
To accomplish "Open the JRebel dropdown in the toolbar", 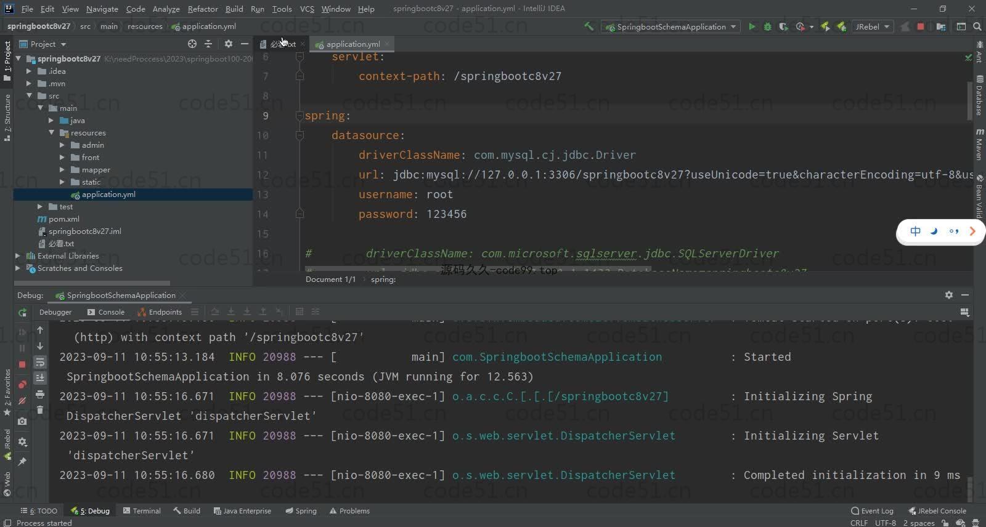I will [x=872, y=26].
